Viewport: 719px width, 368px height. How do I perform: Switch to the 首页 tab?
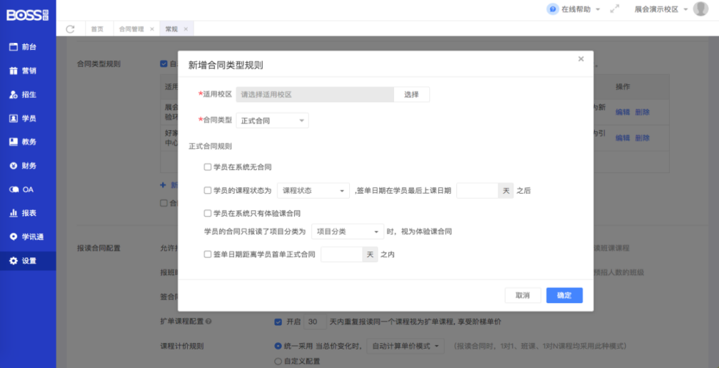click(x=96, y=29)
